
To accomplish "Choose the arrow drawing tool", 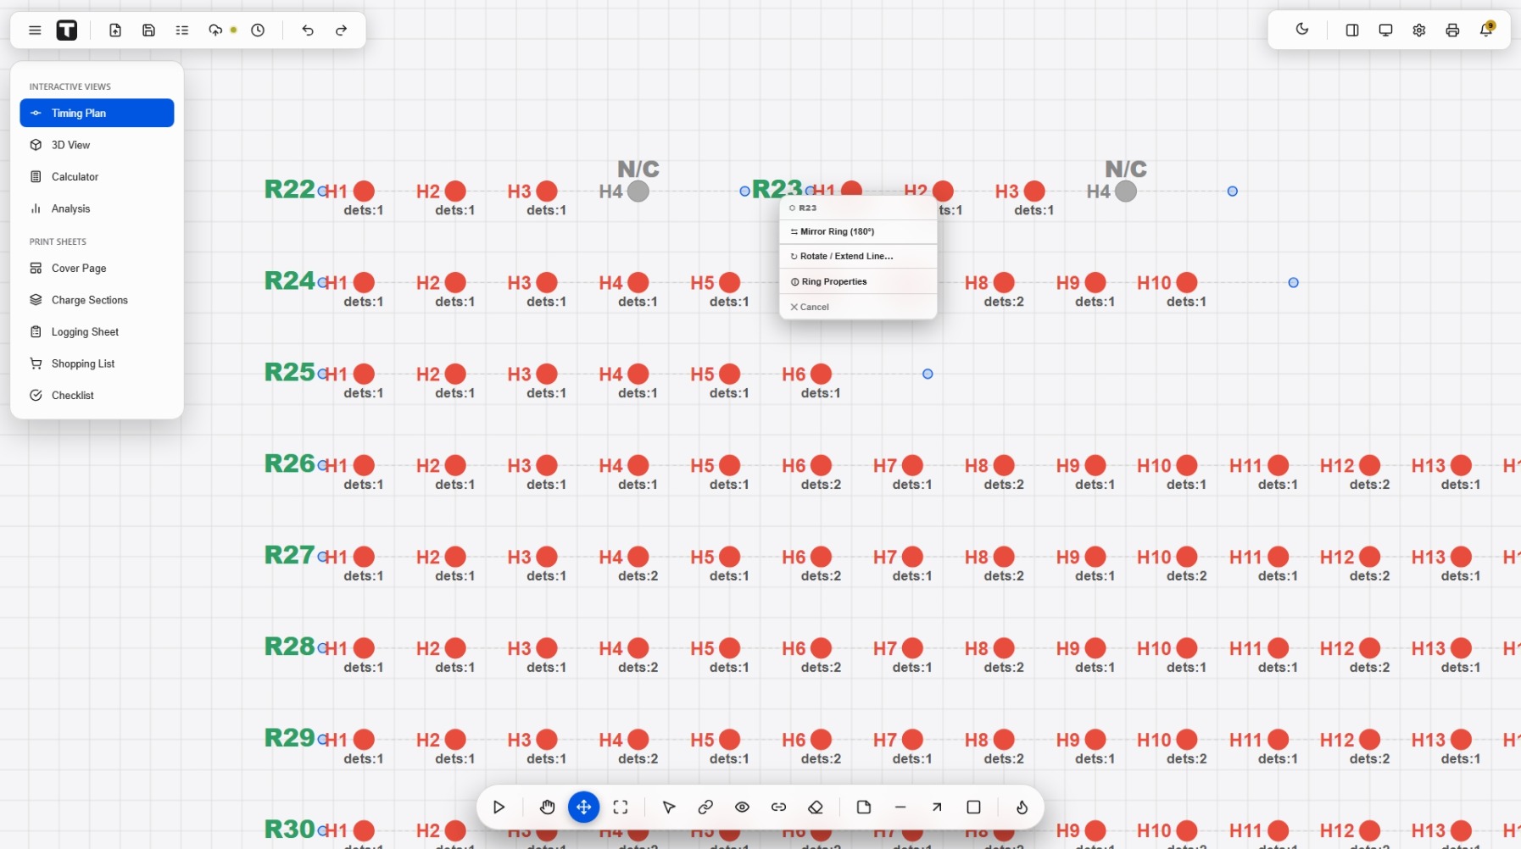I will tap(937, 807).
